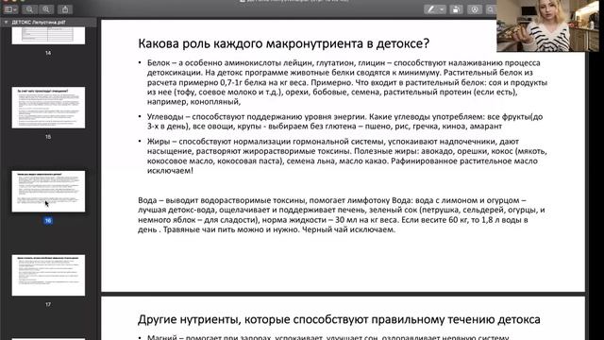
Task: Select the ДЕТОКС pdf file name in sidebar
Action: pos(39,23)
